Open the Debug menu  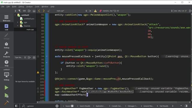coord(21,7)
